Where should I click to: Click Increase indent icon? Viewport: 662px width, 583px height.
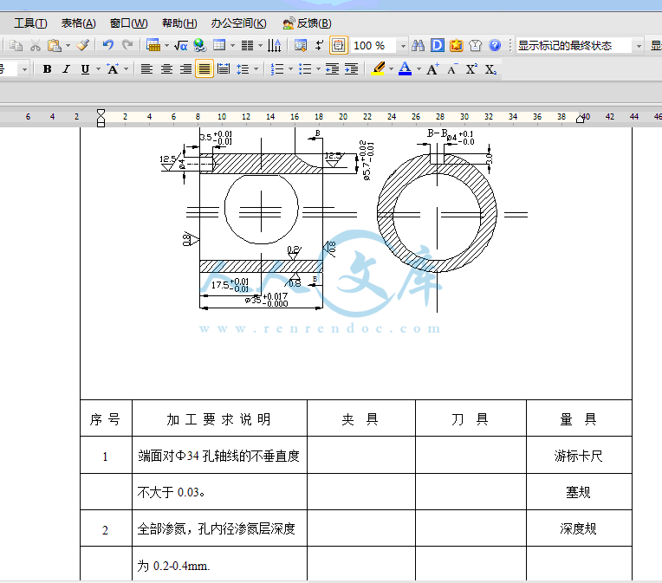coord(351,68)
